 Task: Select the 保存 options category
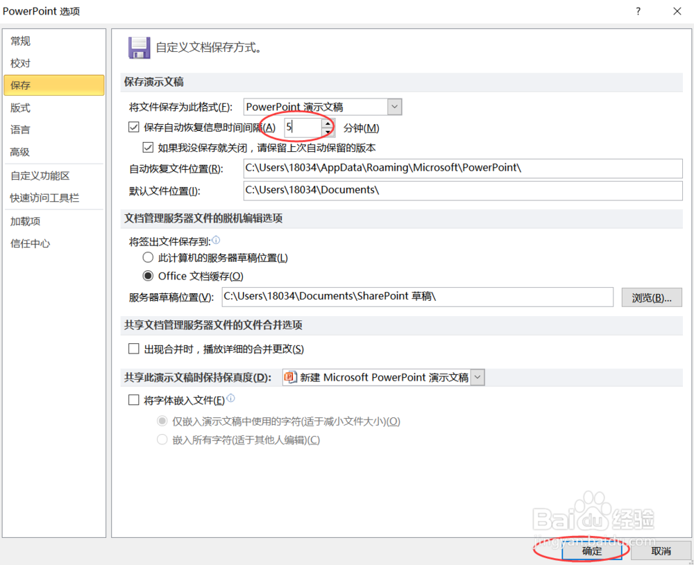coord(54,85)
